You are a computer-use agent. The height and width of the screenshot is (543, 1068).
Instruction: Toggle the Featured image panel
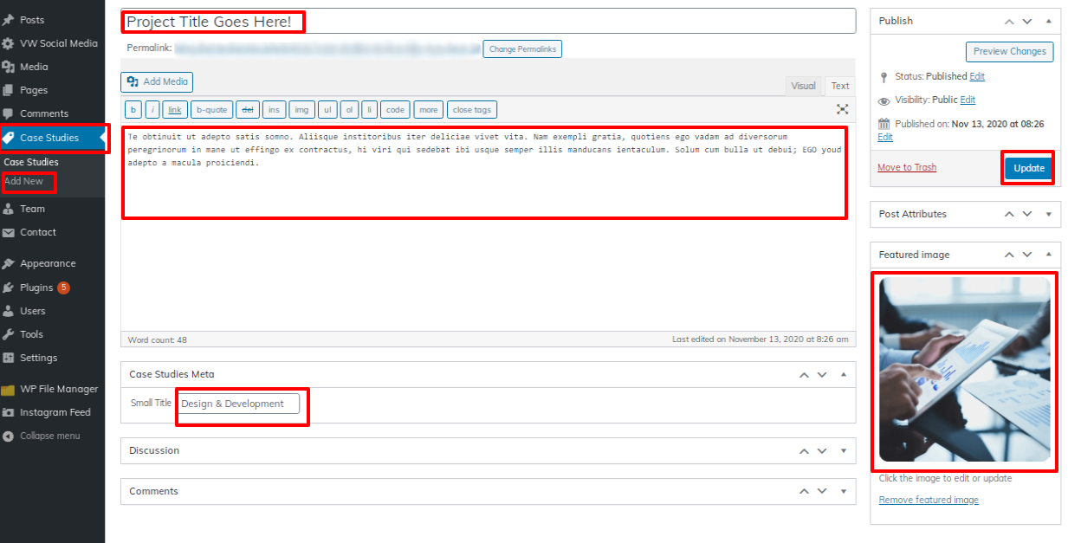pyautogui.click(x=1048, y=255)
